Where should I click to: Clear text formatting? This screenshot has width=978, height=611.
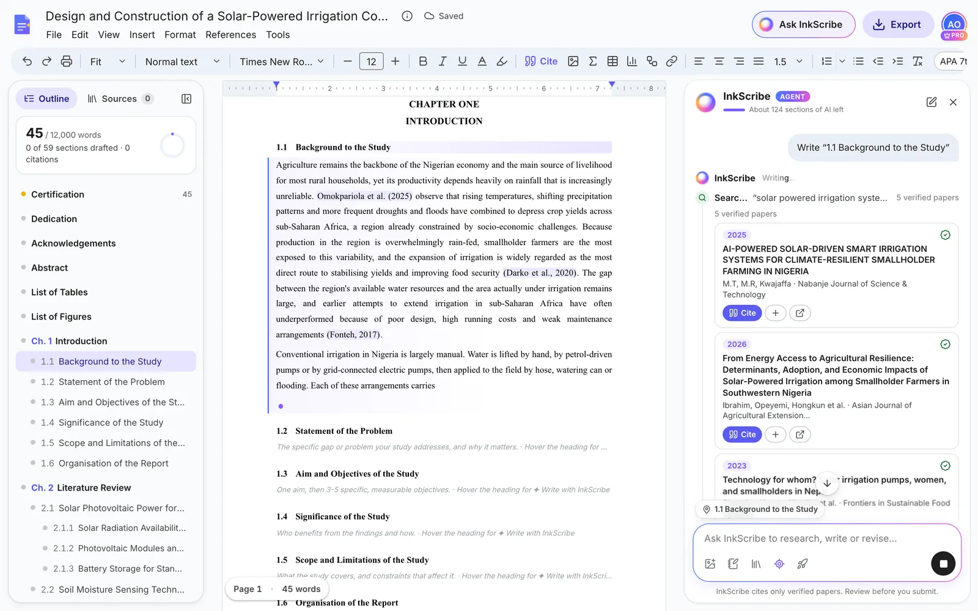pyautogui.click(x=917, y=61)
